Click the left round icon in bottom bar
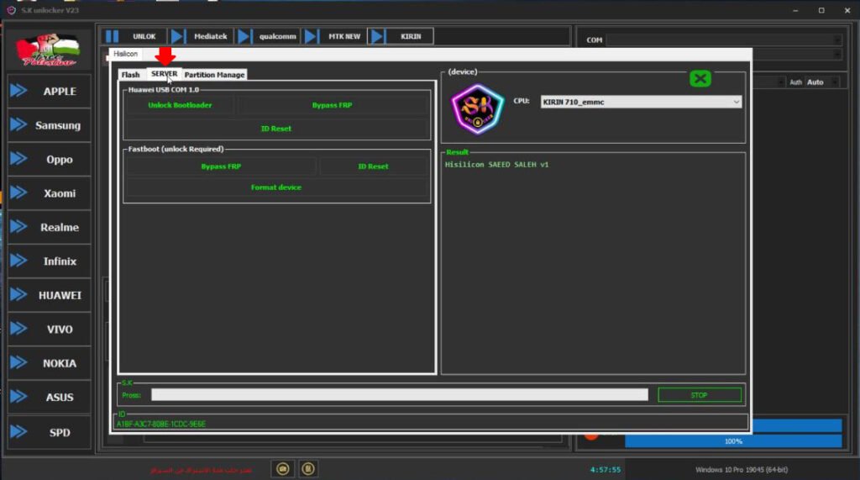This screenshot has height=480, width=860. coord(283,468)
